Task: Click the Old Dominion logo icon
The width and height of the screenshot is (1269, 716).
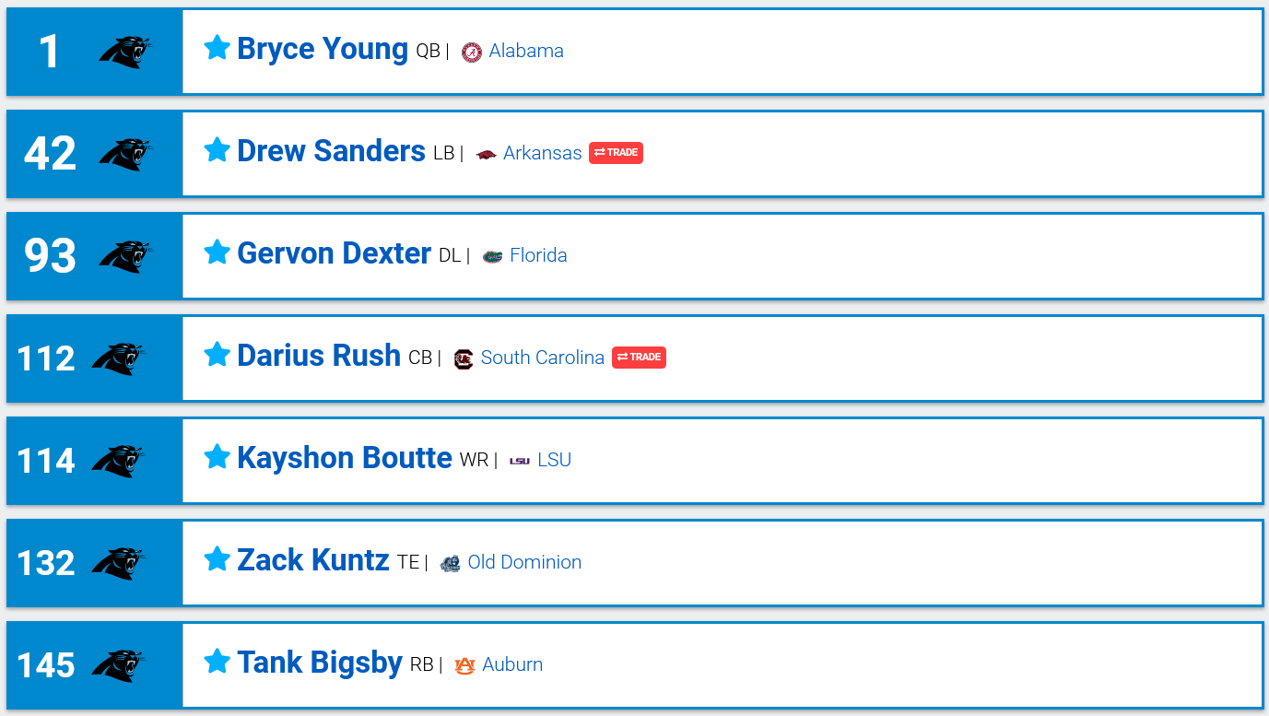Action: [450, 563]
